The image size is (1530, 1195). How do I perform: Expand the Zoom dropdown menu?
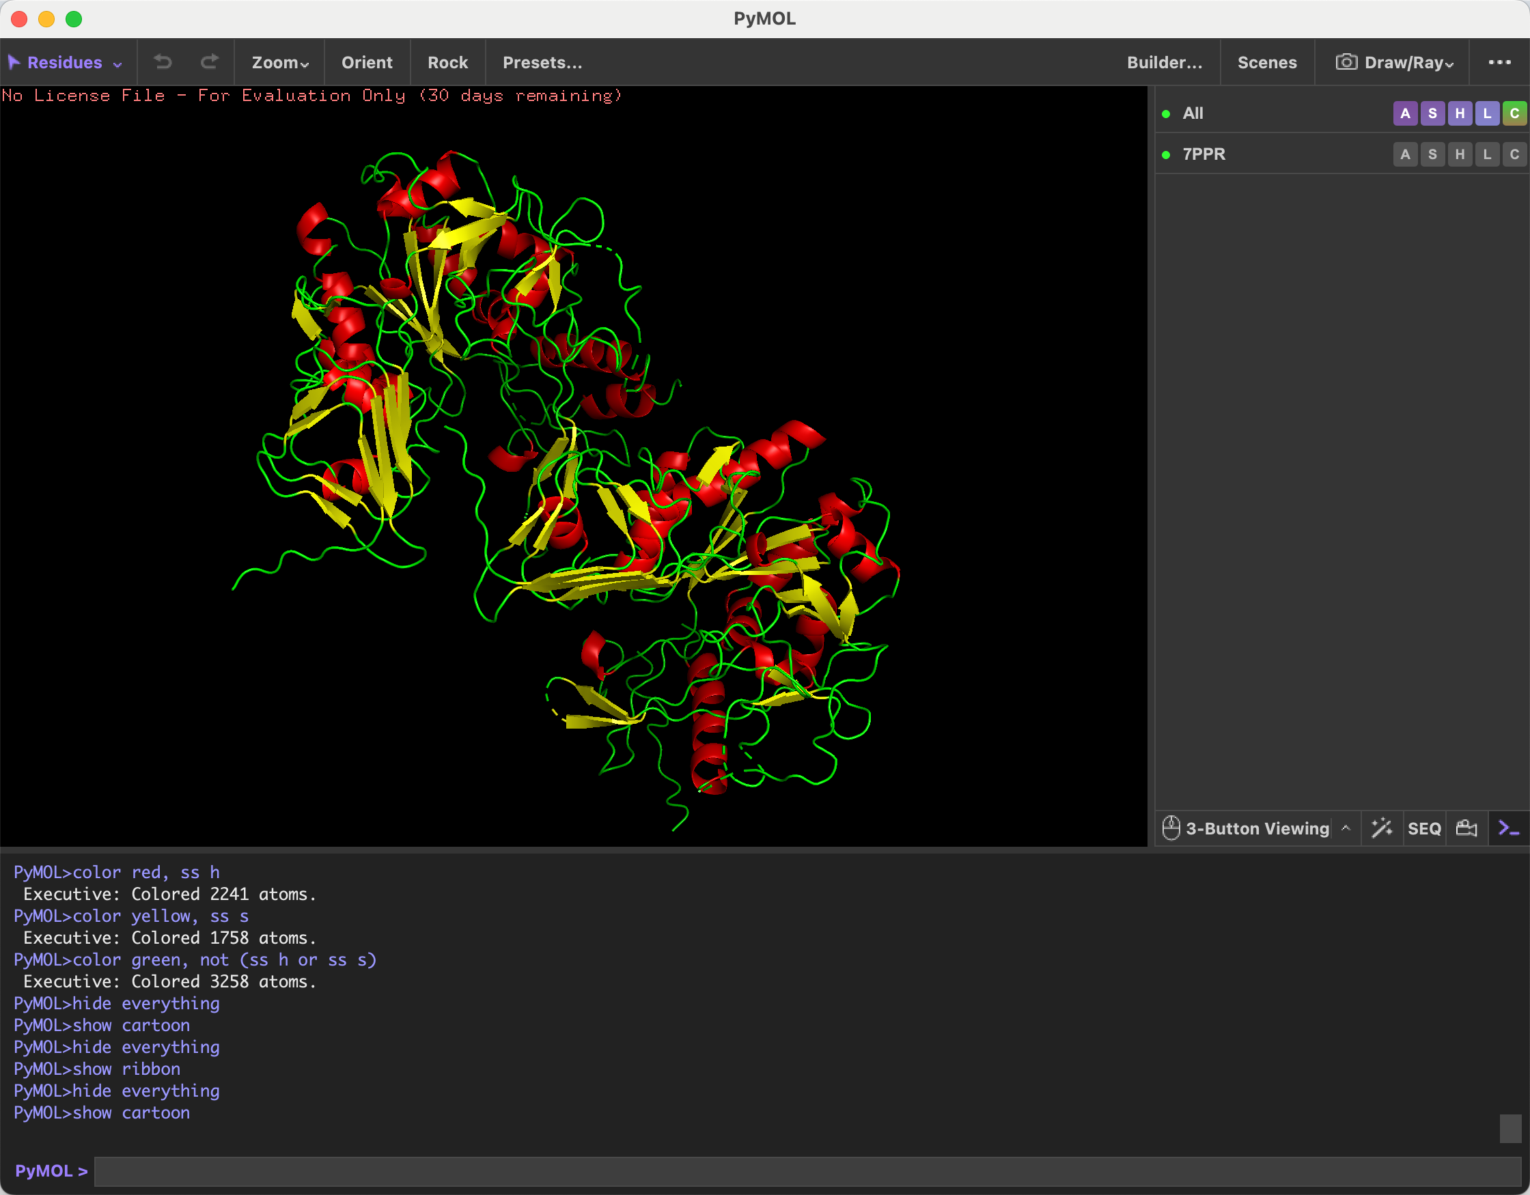[x=280, y=62]
